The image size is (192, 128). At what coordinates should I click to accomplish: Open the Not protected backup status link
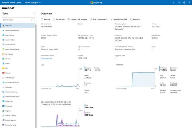click(x=47, y=58)
